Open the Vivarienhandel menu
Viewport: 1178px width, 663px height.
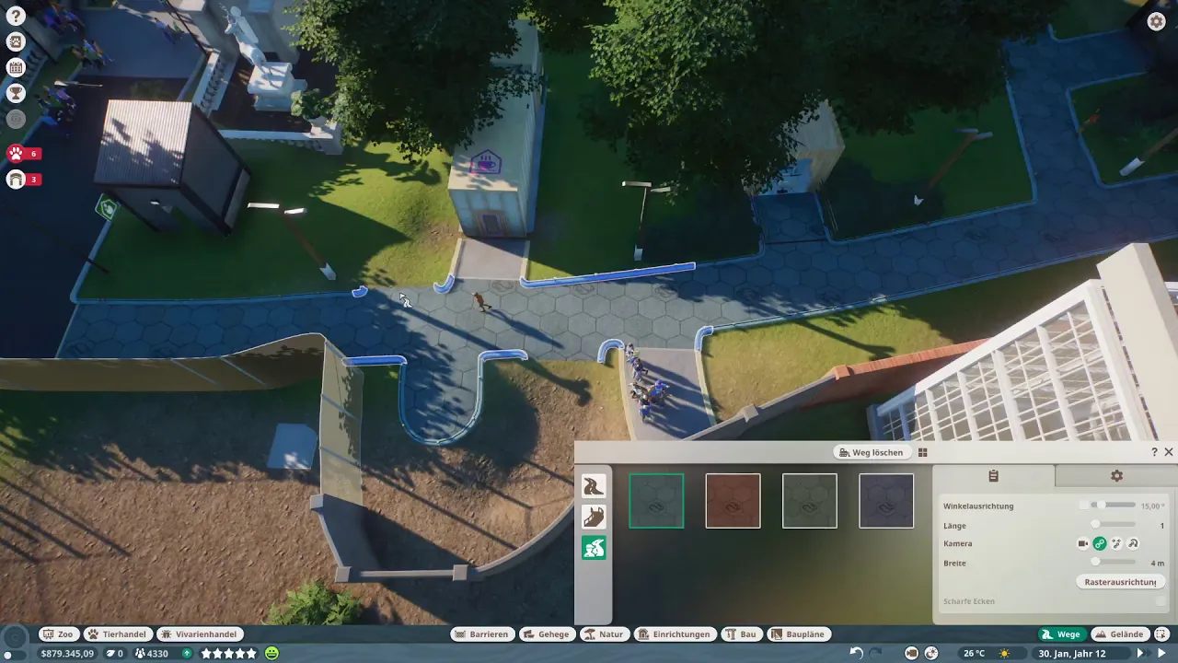[x=200, y=634]
